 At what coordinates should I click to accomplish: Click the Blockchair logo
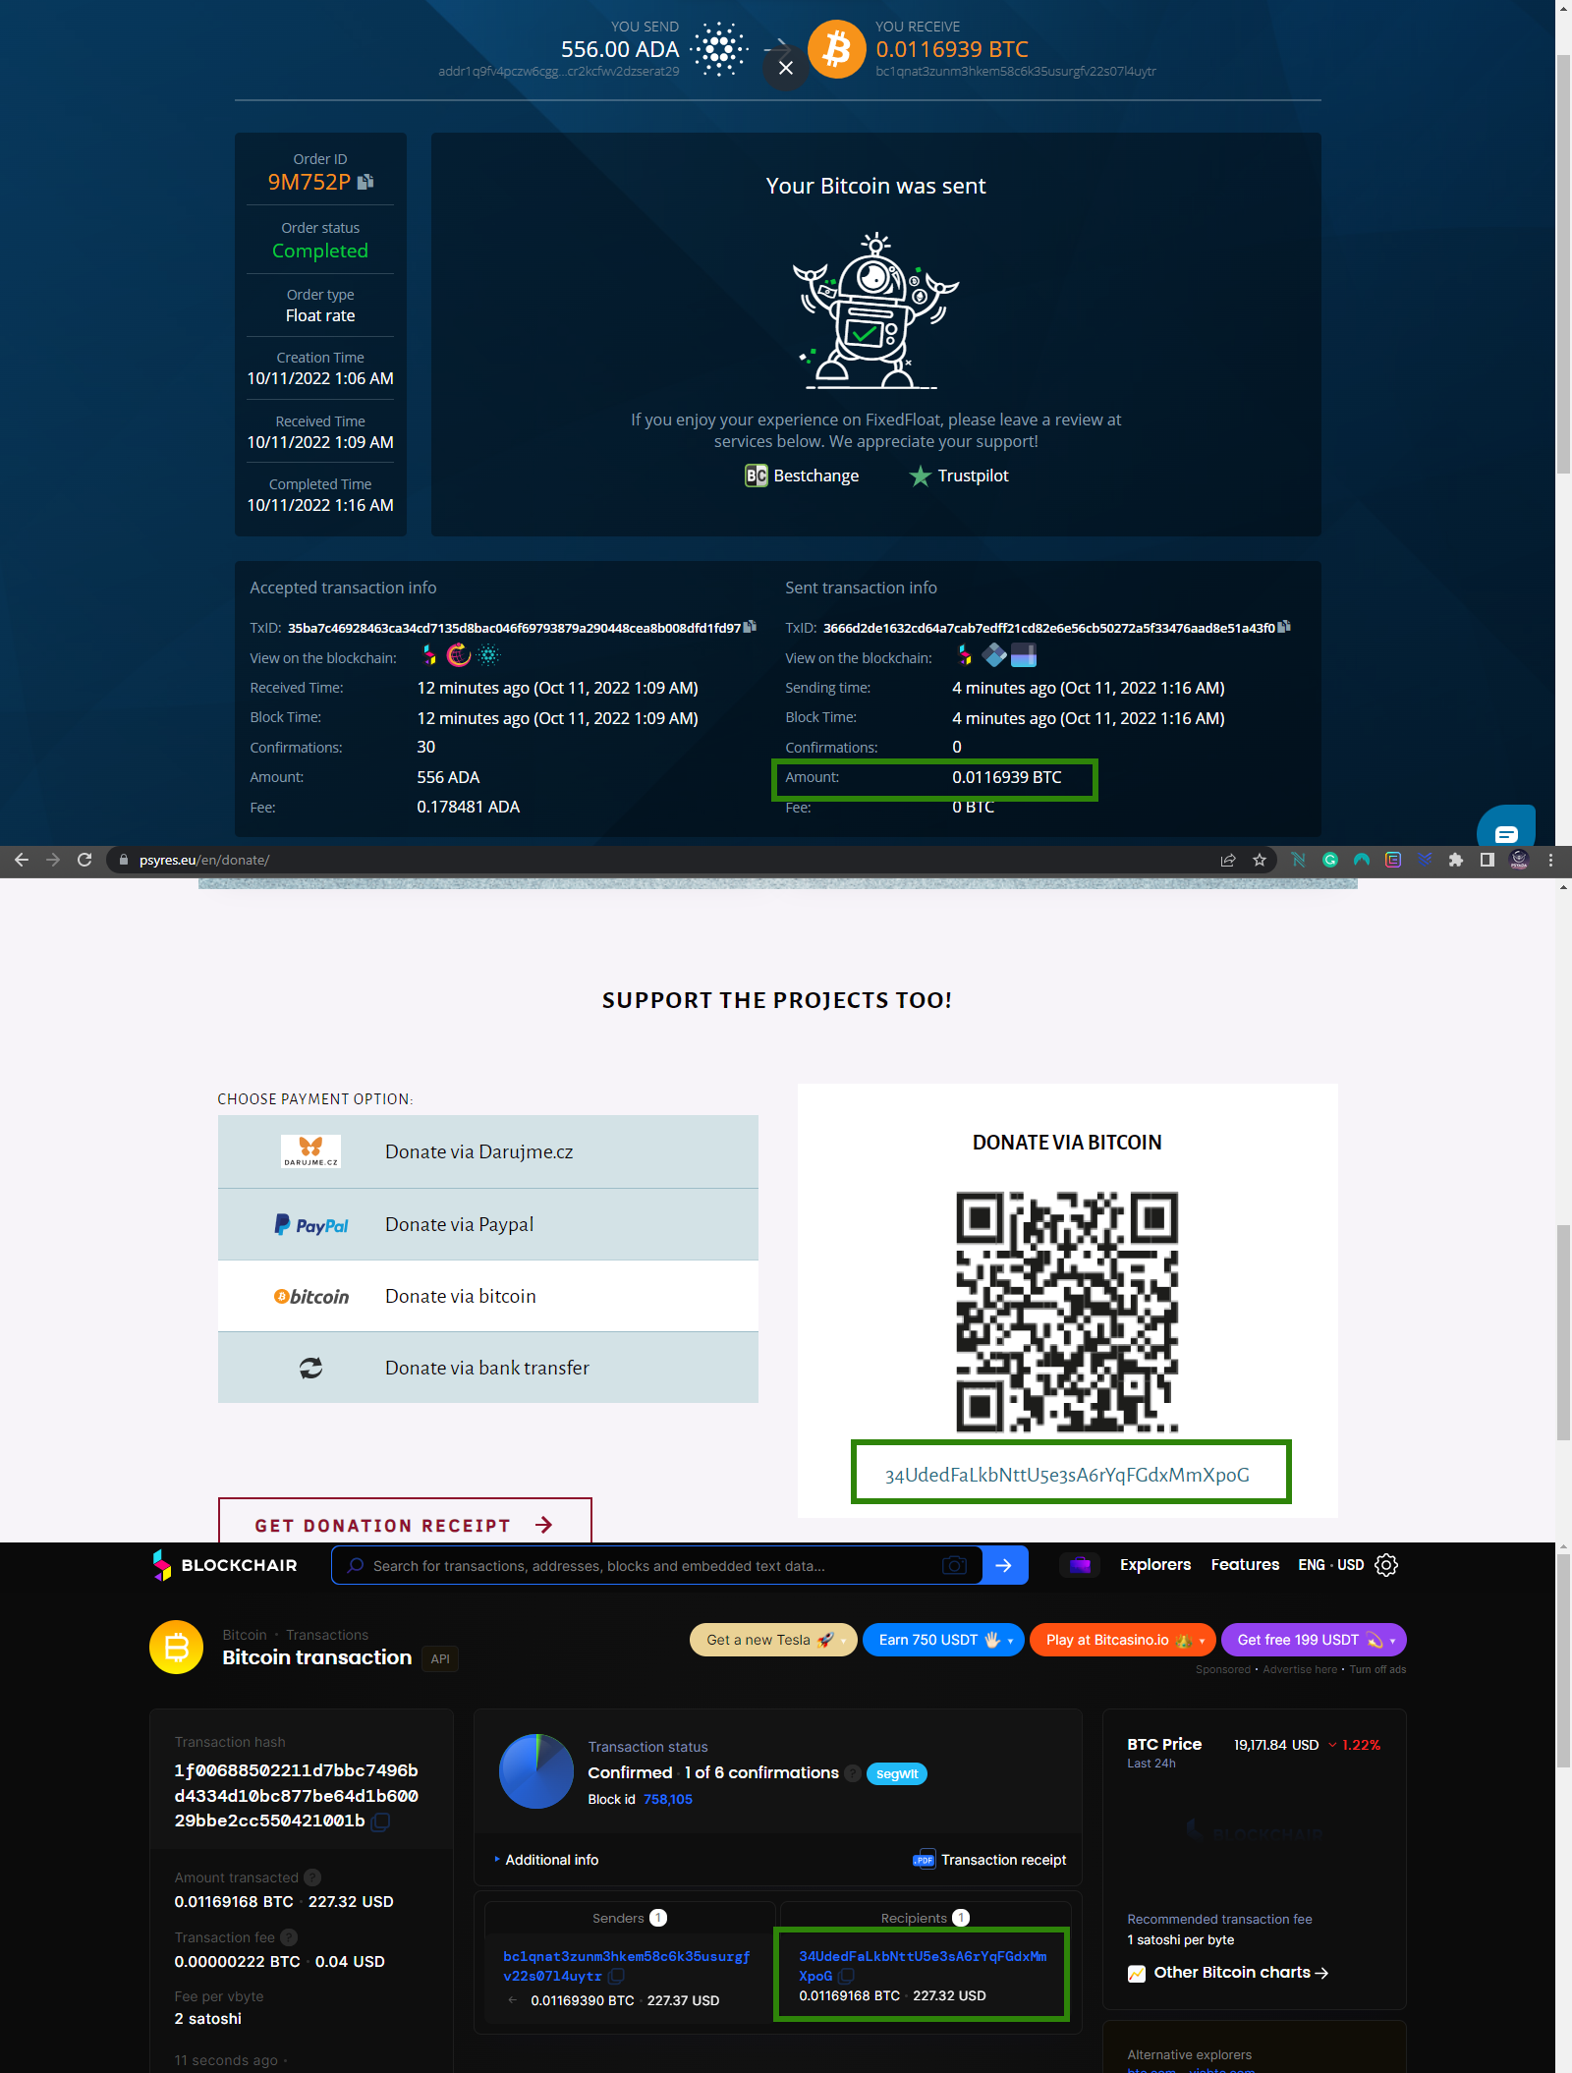click(x=224, y=1565)
